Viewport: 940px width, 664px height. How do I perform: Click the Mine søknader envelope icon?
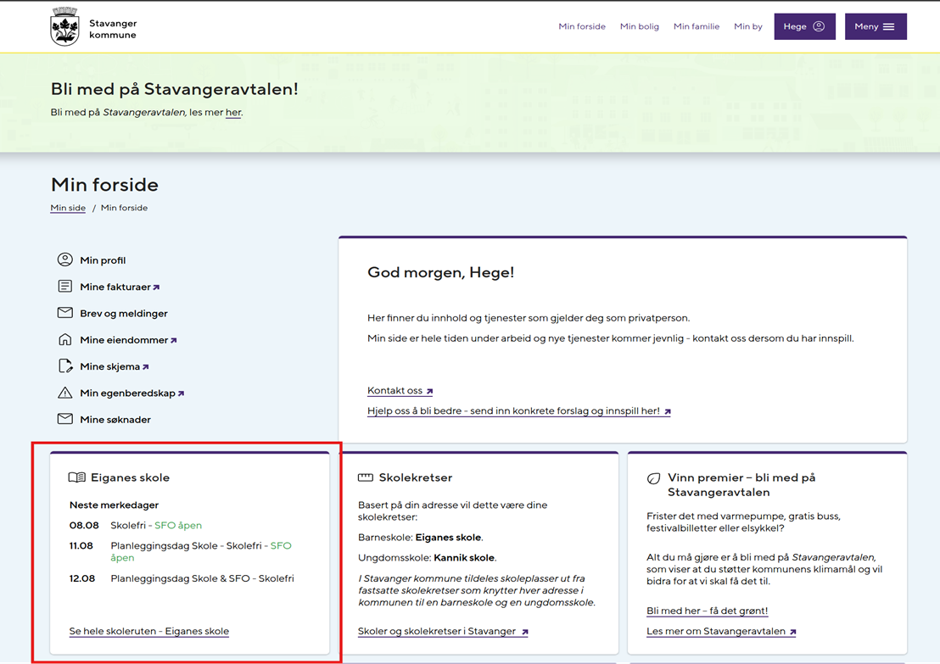click(x=64, y=419)
